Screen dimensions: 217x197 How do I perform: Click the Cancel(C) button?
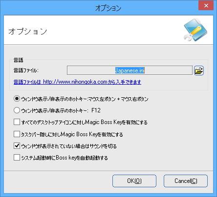point(186,181)
